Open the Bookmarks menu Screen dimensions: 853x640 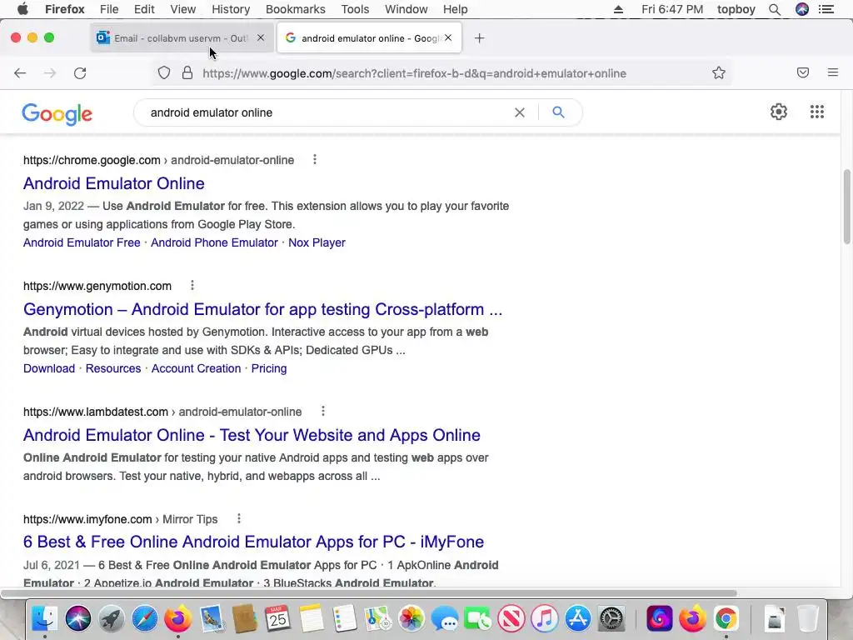(x=296, y=9)
